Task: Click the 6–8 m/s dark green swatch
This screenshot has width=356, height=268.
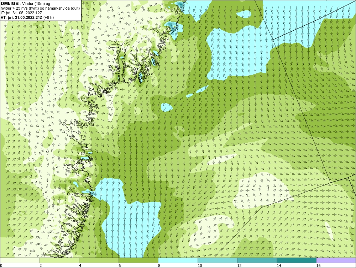Action: click(x=138, y=260)
